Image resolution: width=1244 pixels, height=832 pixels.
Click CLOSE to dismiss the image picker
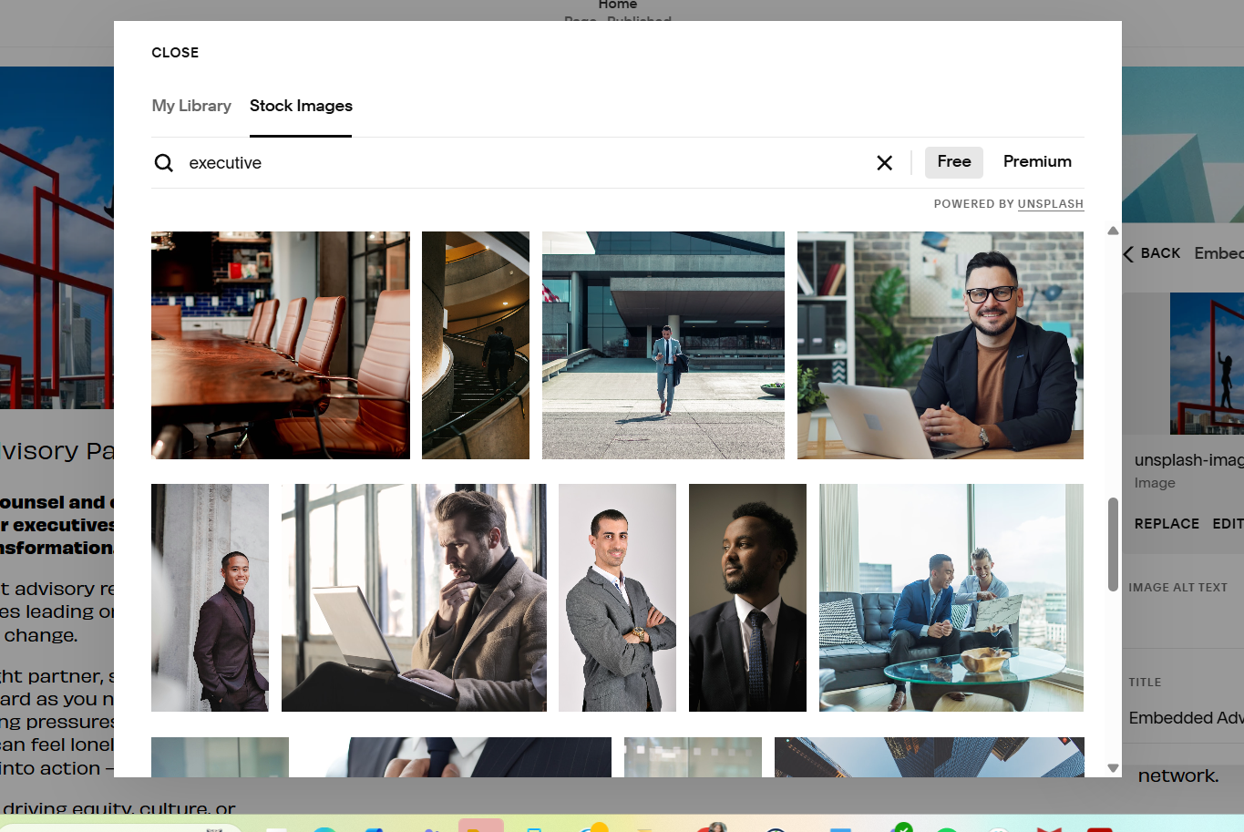click(x=175, y=52)
